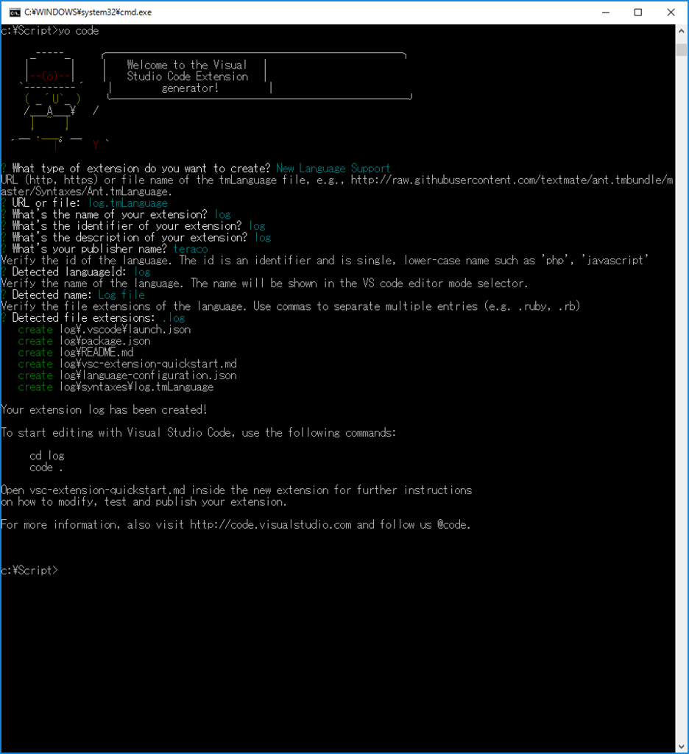Click the publisher name 'teraco'
The height and width of the screenshot is (754, 689).
[x=191, y=249]
